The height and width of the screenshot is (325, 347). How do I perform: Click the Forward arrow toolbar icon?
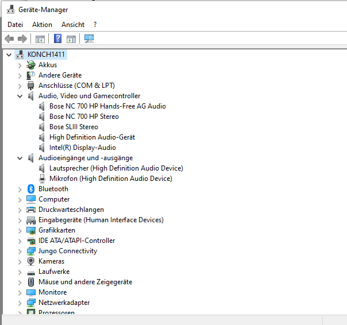pyautogui.click(x=22, y=38)
